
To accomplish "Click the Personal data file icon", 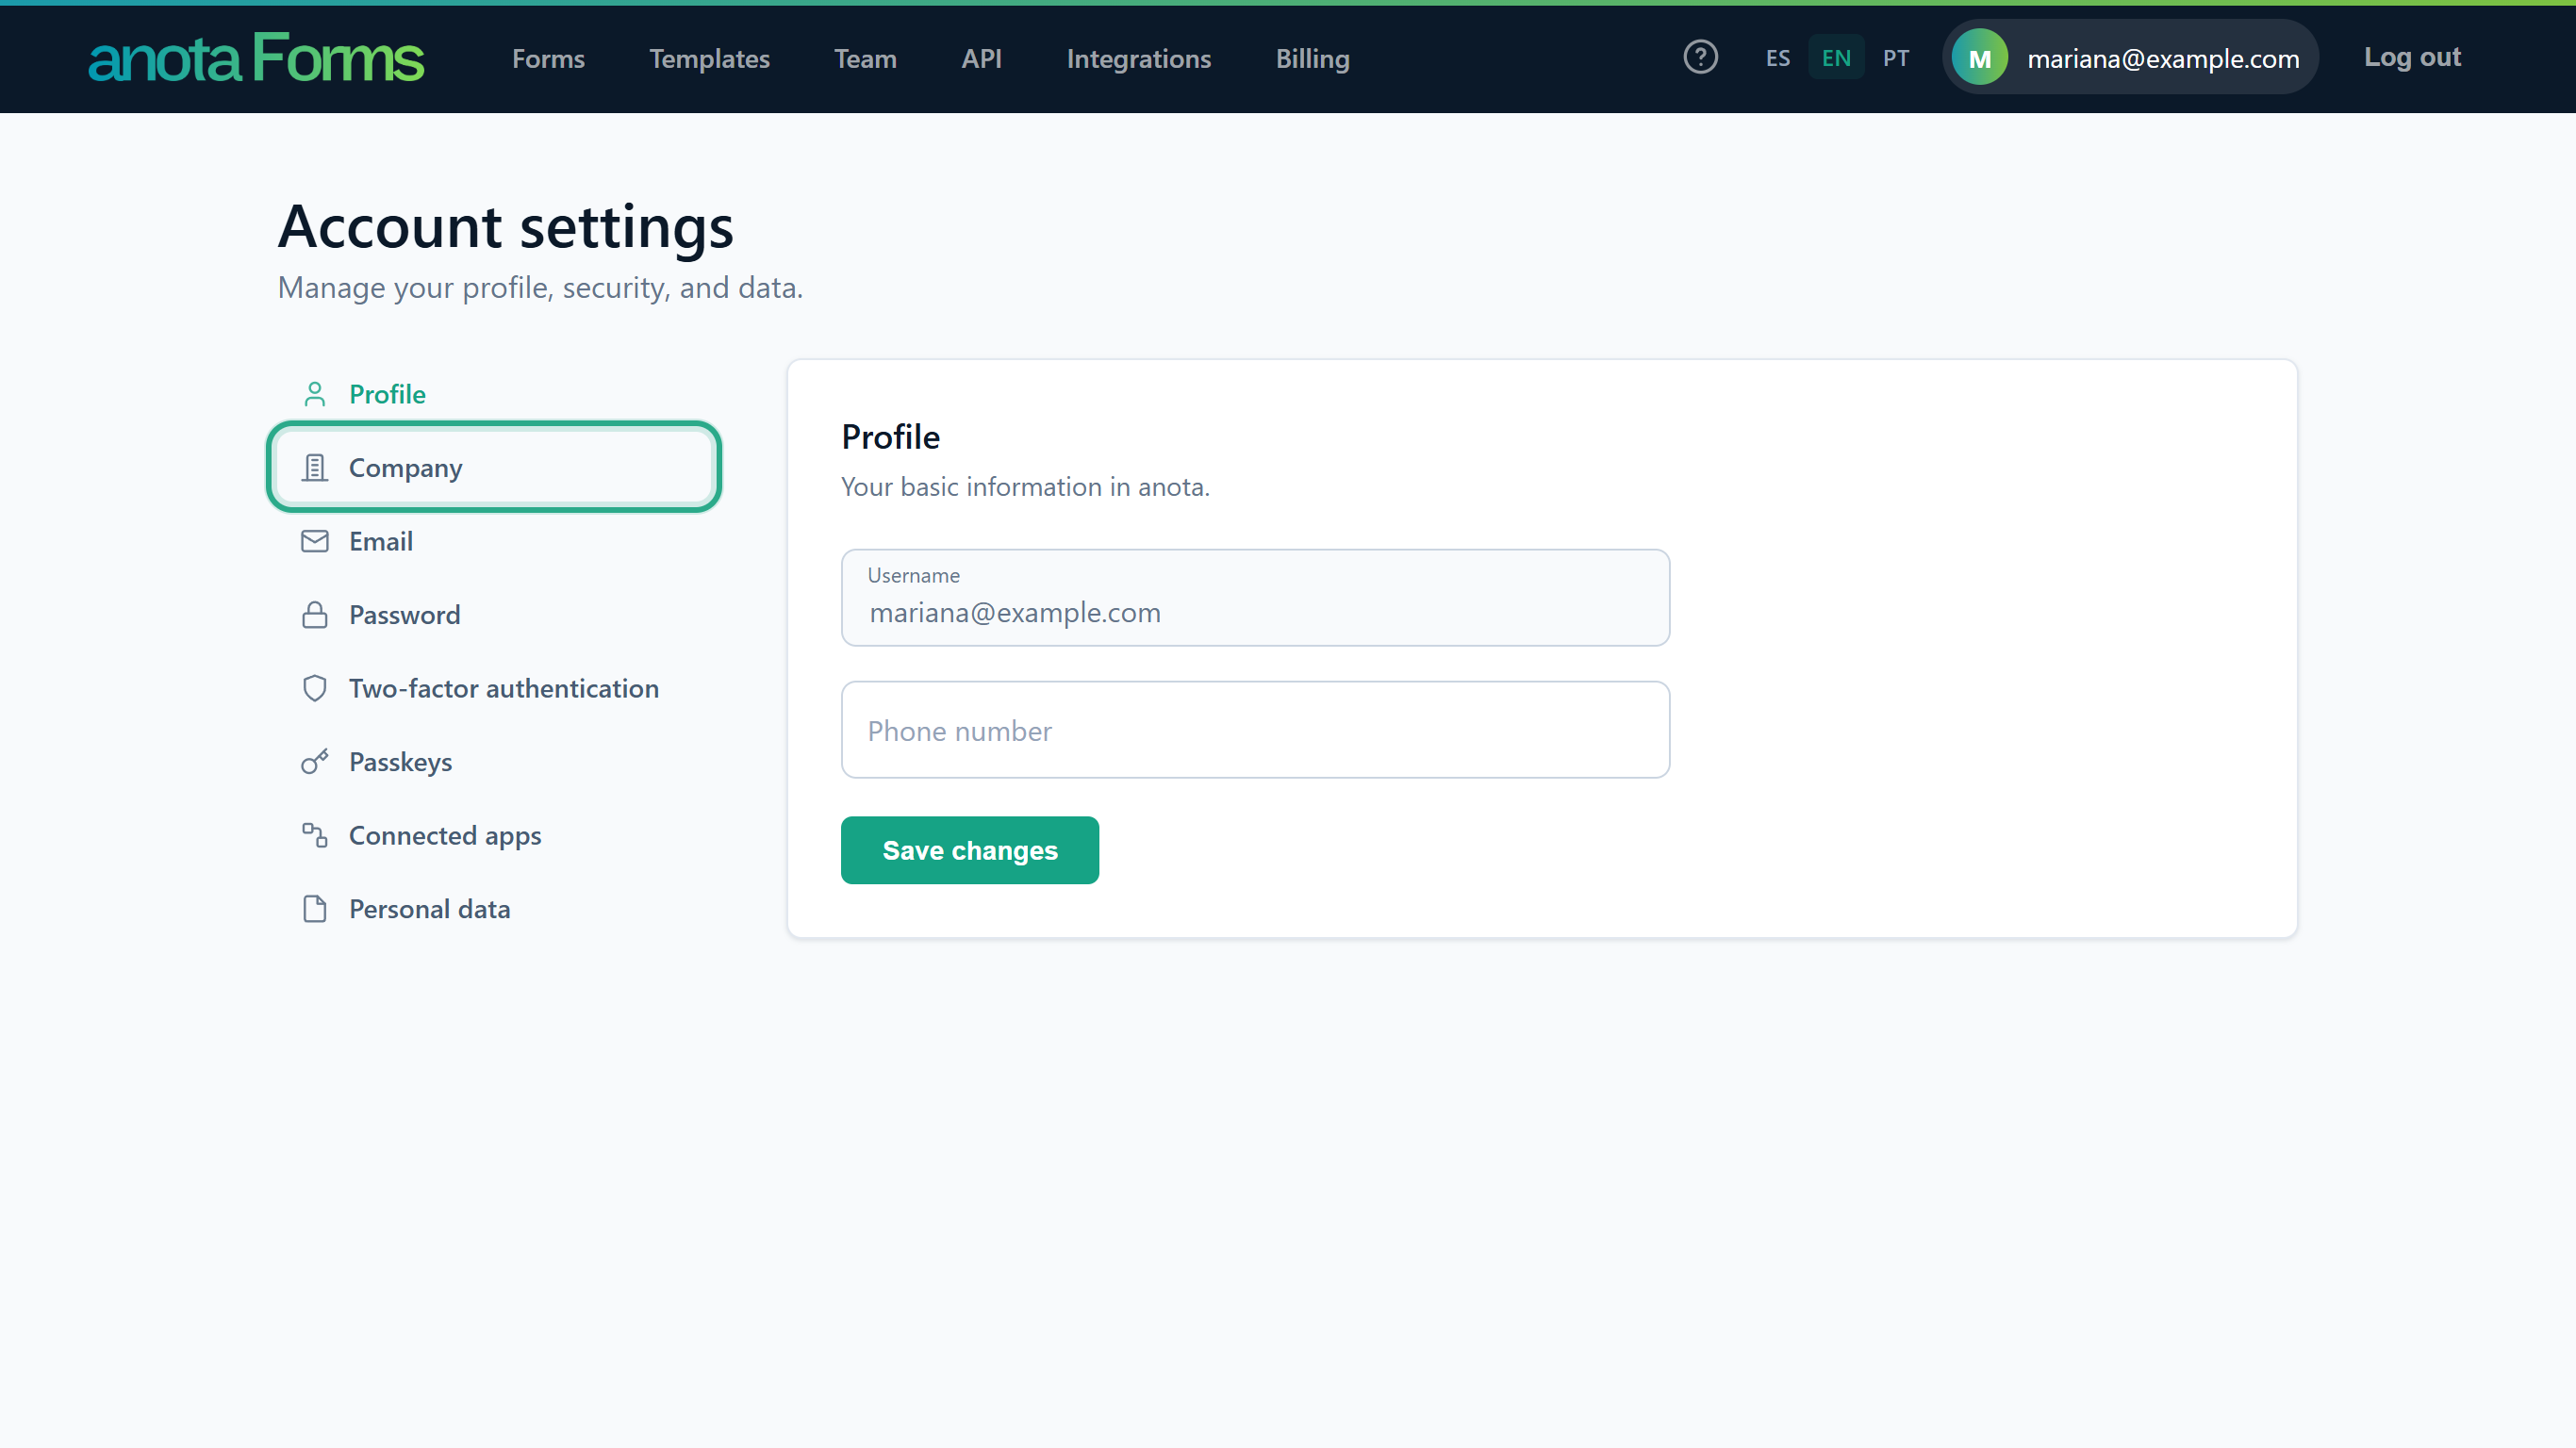I will [x=315, y=909].
